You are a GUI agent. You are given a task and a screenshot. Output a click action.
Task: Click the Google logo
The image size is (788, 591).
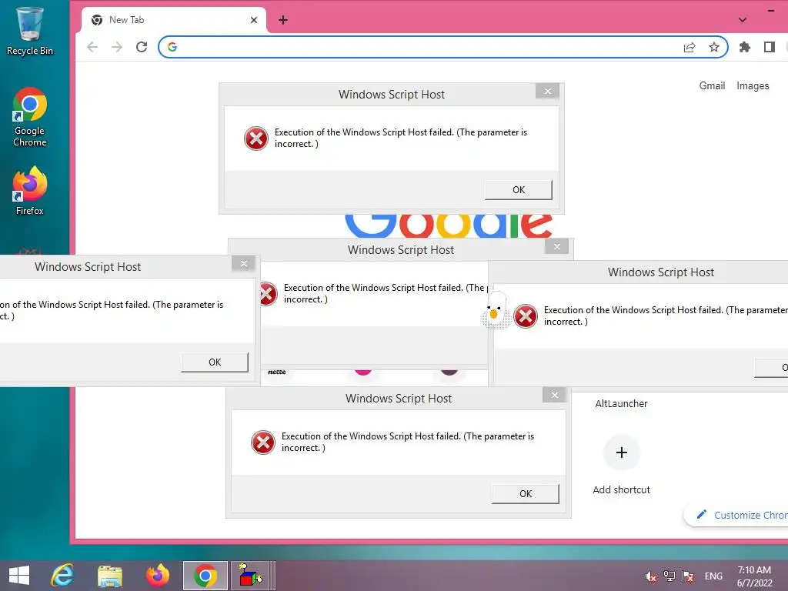tap(449, 225)
